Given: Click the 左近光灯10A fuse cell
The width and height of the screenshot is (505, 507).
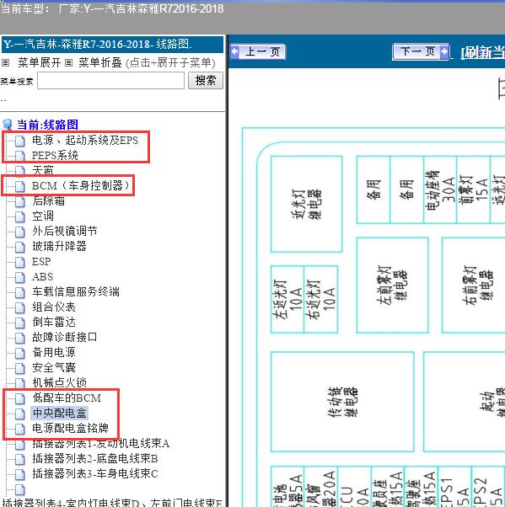Looking at the screenshot, I should 287,299.
